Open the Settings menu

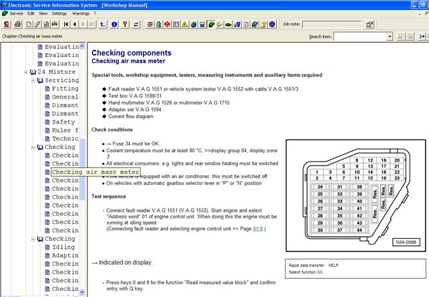click(59, 13)
